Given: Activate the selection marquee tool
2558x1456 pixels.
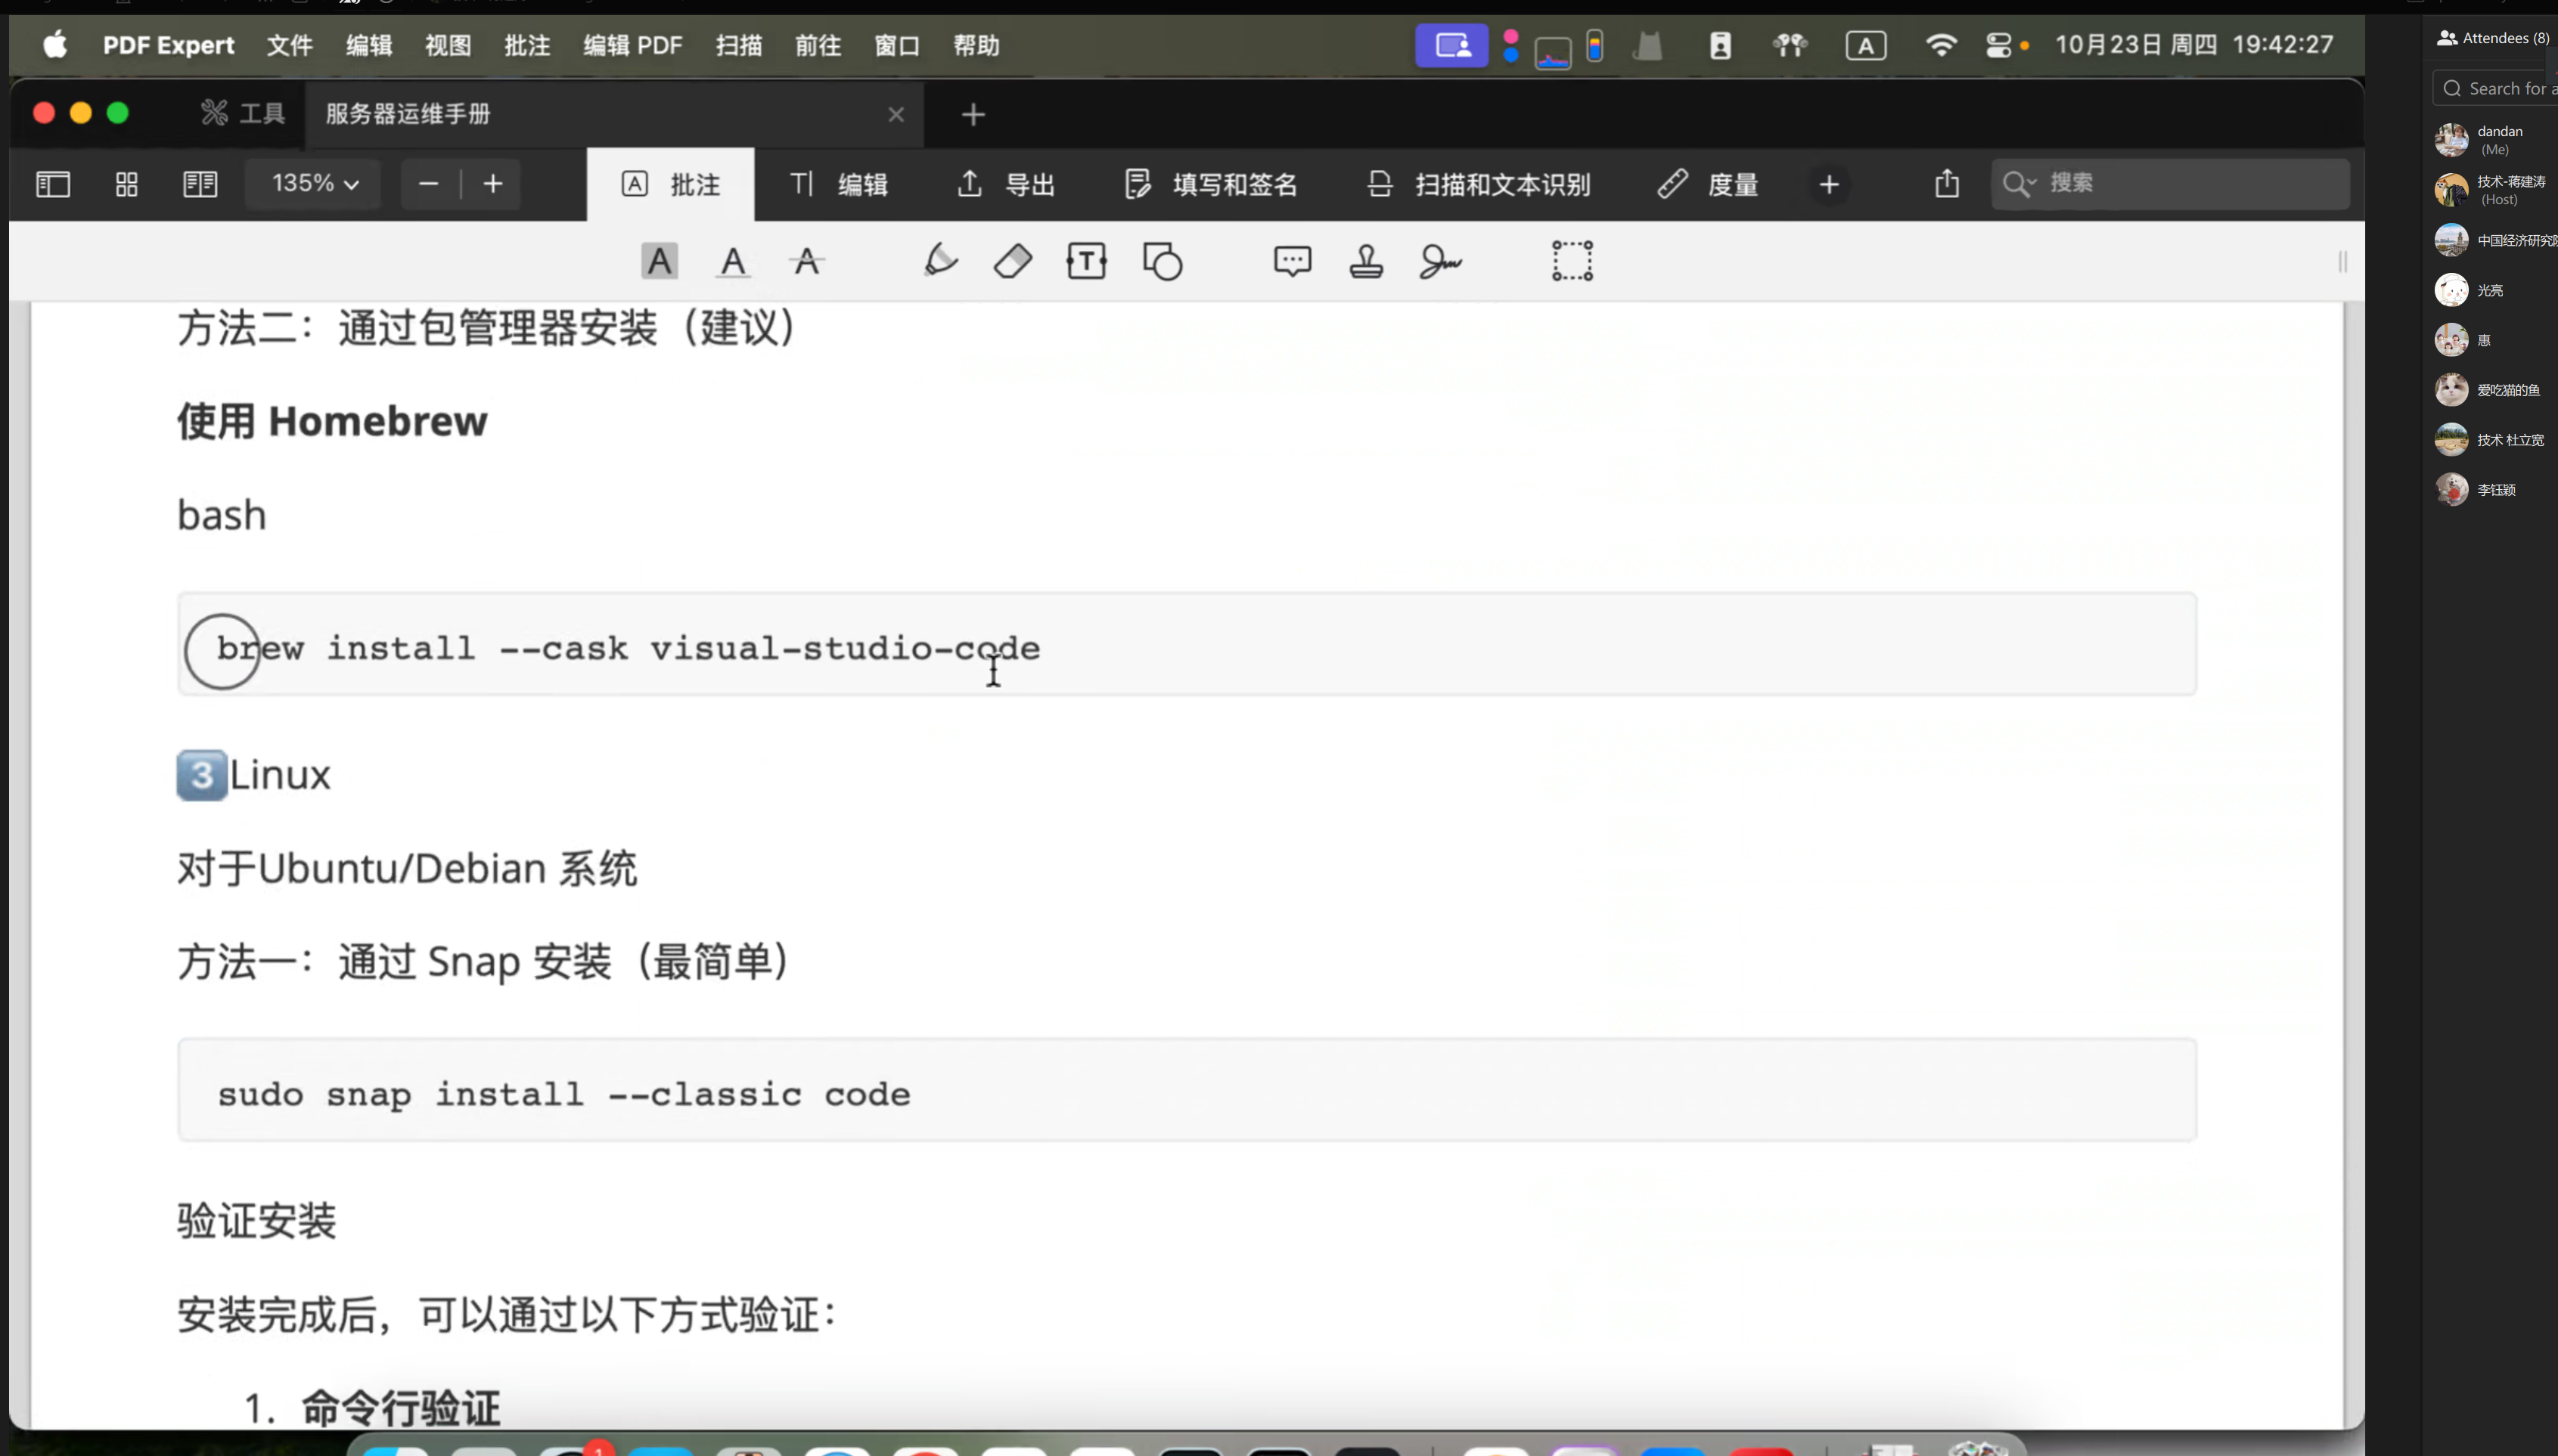Looking at the screenshot, I should 1572,261.
